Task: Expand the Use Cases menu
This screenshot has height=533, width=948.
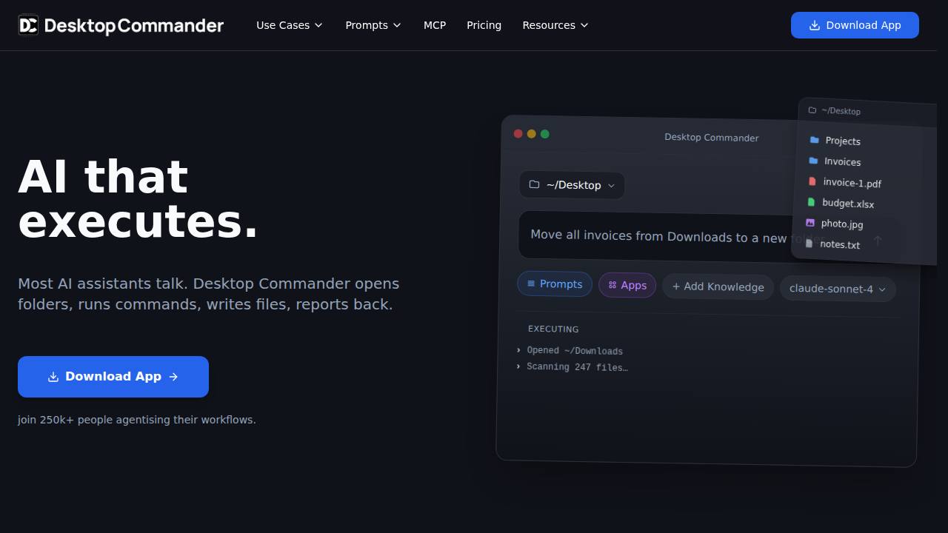Action: click(x=290, y=25)
